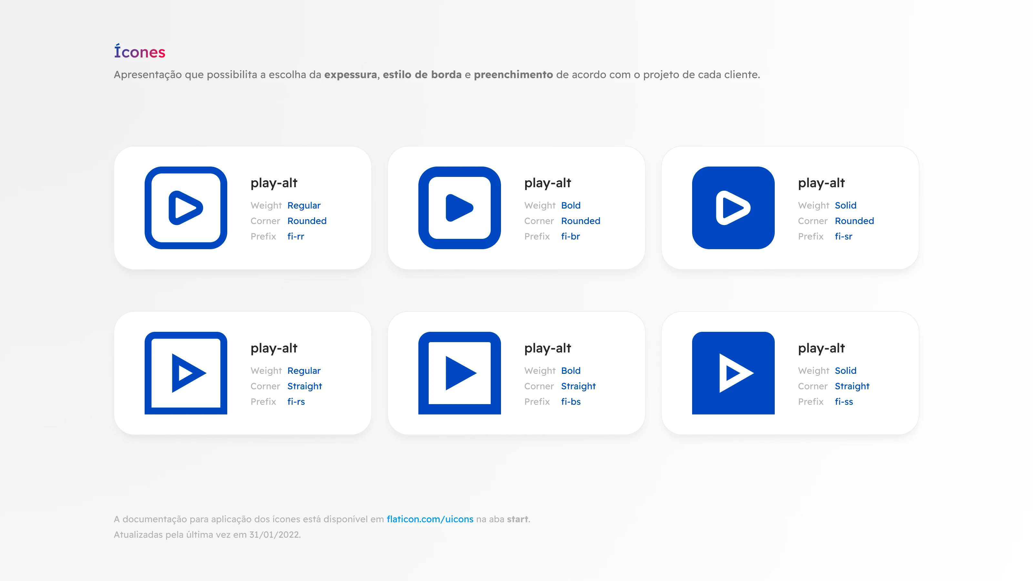
Task: Click the solid straight play-alt icon
Action: point(733,373)
